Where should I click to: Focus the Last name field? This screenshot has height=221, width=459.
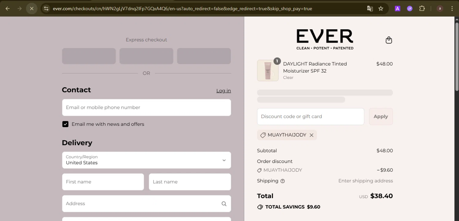190,182
